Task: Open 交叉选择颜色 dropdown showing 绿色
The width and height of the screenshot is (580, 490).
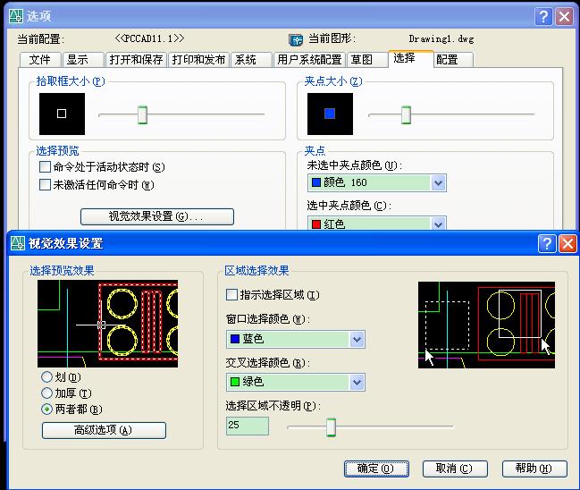Action: click(x=296, y=383)
